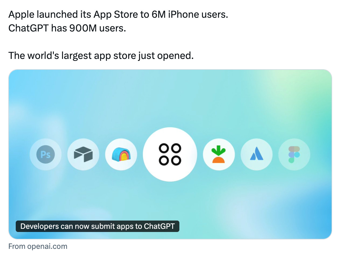The height and width of the screenshot is (258, 341).
Task: Select the Instacart carrot icon
Action: coord(219,154)
